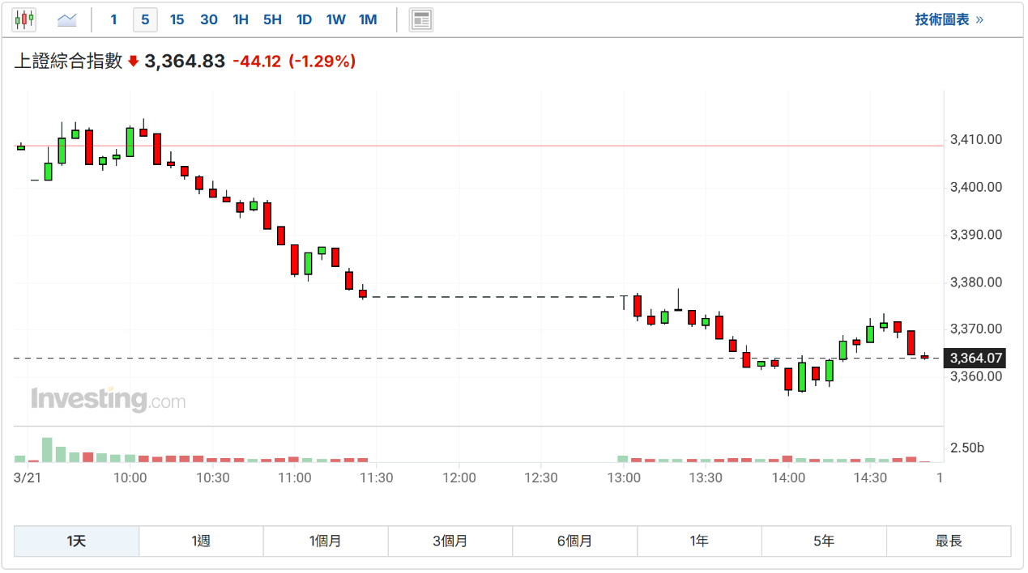
Task: Switch to the area chart type icon
Action: pos(67,19)
